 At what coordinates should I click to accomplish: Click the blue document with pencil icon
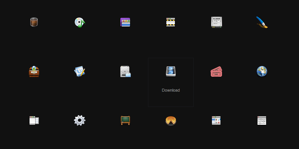click(80, 72)
